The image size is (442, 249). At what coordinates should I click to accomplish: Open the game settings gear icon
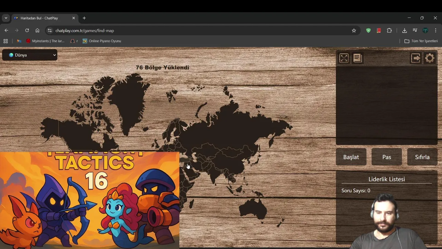430,58
